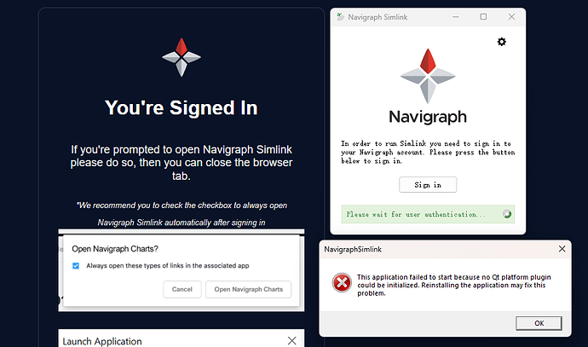Click the Navigraph compass logo in Simlink window
Viewport: 588px width, 347px height.
[x=428, y=76]
